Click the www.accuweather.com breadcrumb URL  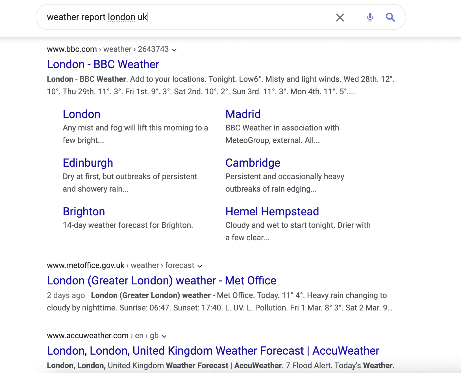[88, 336]
